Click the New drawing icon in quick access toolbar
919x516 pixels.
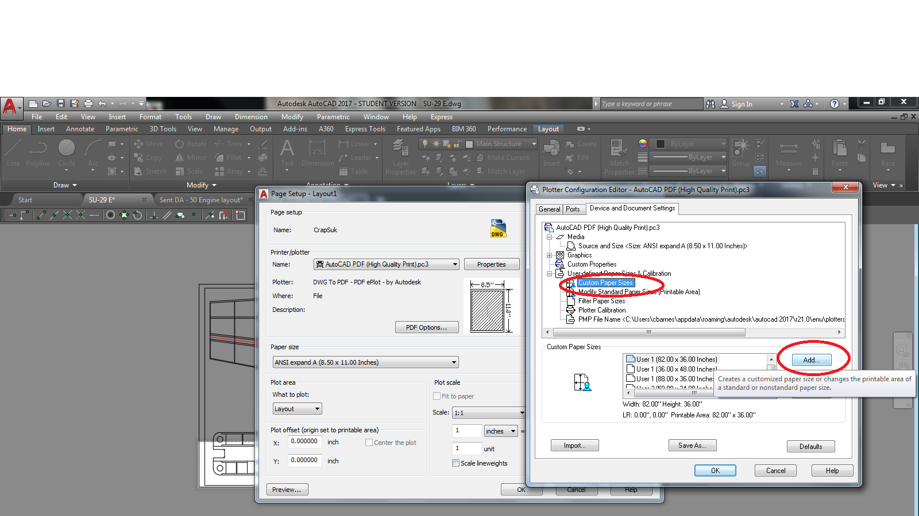(33, 104)
